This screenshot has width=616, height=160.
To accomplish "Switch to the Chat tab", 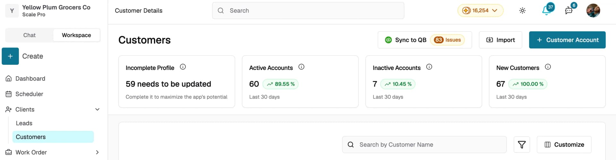I will (29, 35).
